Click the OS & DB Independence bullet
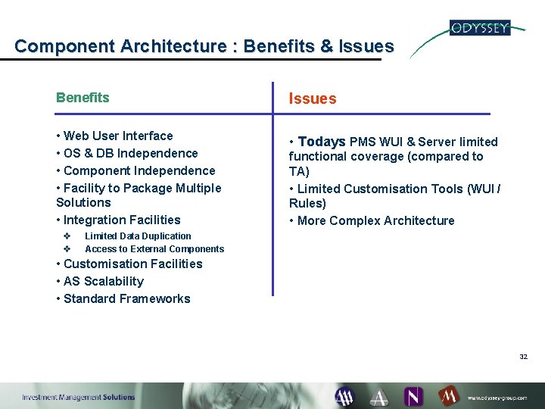This screenshot has width=545, height=409. [127, 153]
